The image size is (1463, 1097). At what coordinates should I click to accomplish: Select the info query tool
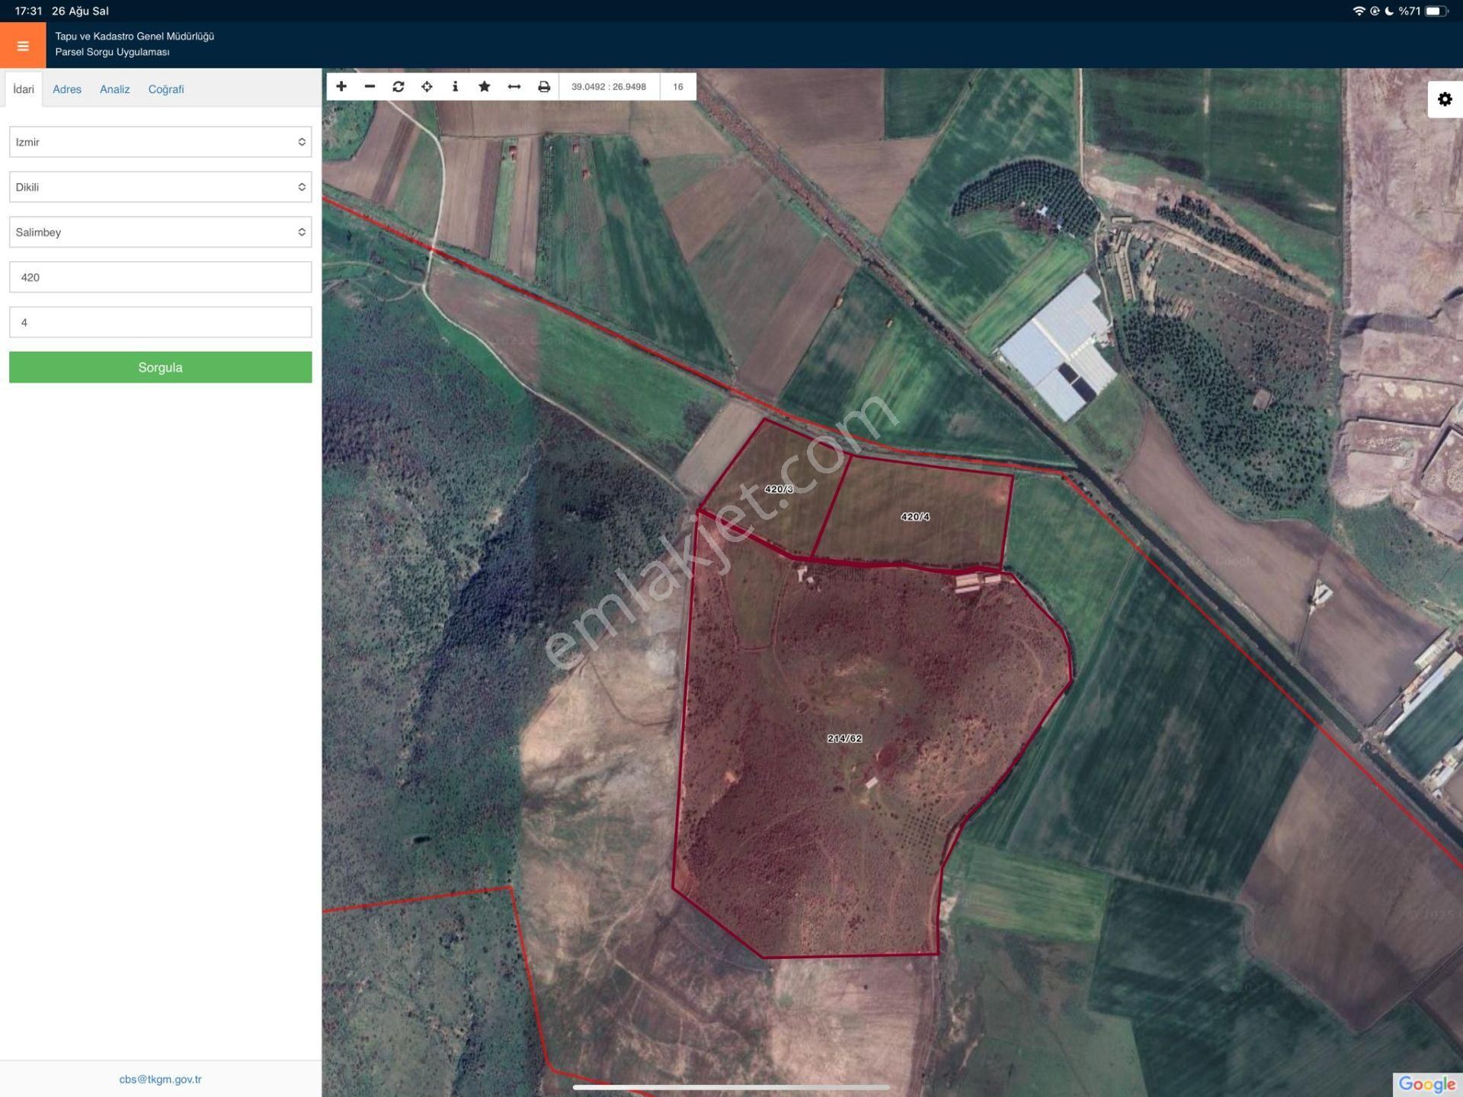click(455, 86)
